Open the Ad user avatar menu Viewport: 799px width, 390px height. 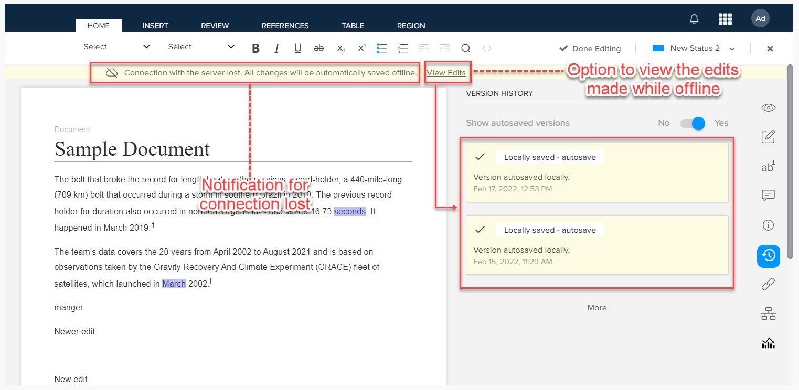[x=760, y=18]
